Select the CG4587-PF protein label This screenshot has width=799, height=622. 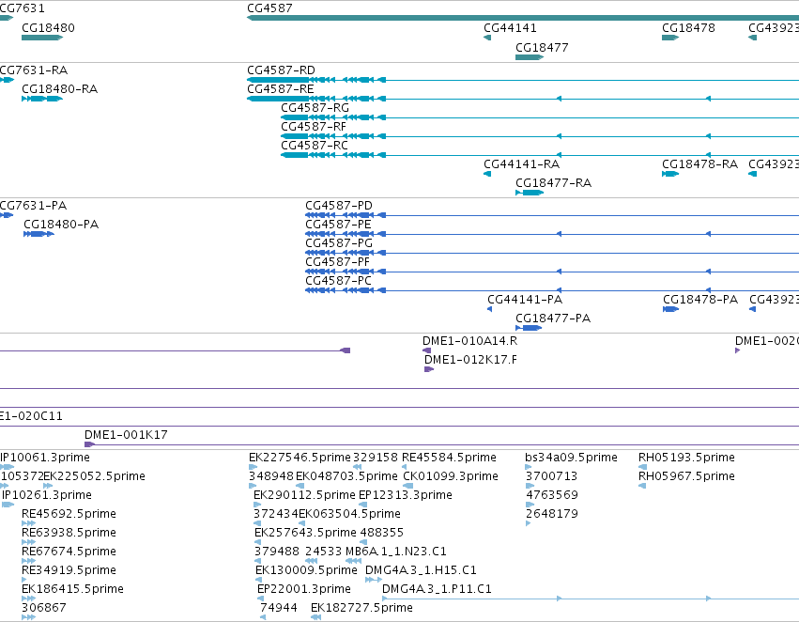337,262
